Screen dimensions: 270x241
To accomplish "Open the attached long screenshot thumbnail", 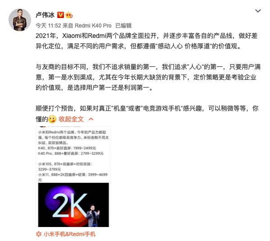I will (x=73, y=177).
